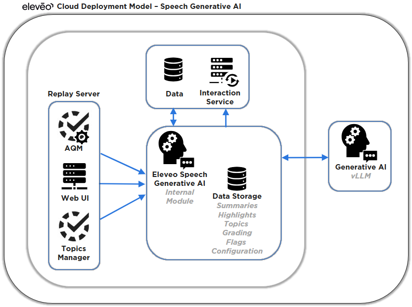Click the eleveo logo in the header
This screenshot has width=412, height=307.
pos(38,6)
